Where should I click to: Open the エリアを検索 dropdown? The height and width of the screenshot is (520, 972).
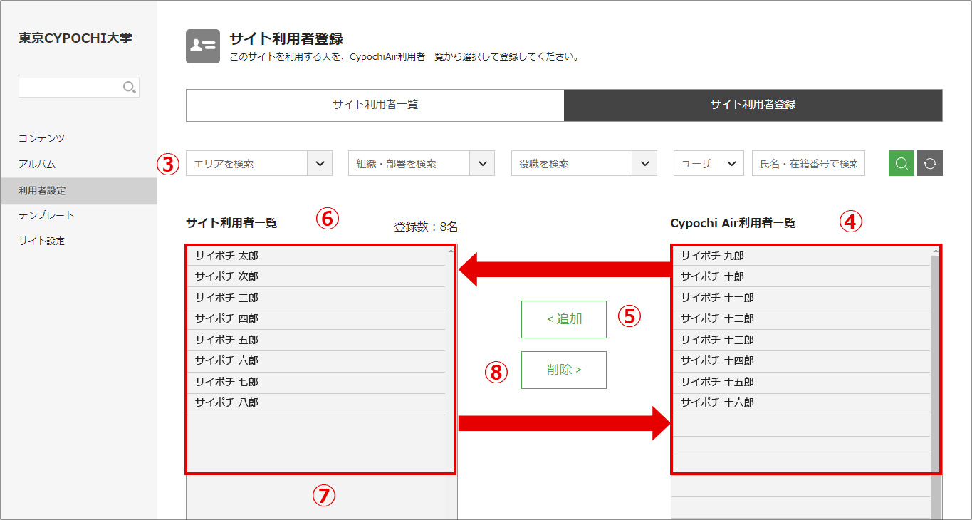tap(258, 163)
